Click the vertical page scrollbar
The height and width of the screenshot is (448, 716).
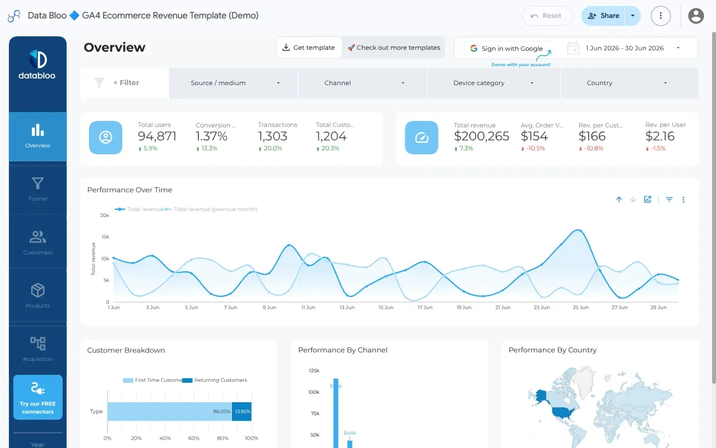coord(714,208)
